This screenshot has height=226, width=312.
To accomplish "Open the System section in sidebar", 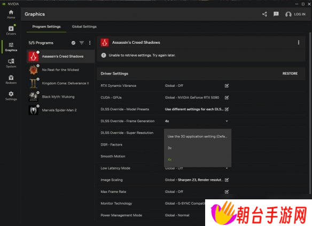I will click(11, 63).
